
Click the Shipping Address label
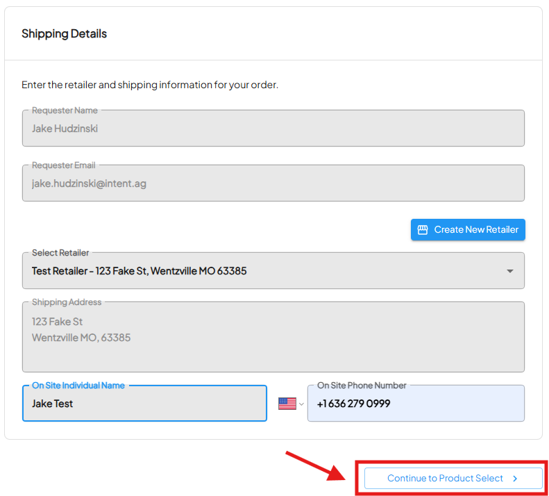pyautogui.click(x=67, y=302)
